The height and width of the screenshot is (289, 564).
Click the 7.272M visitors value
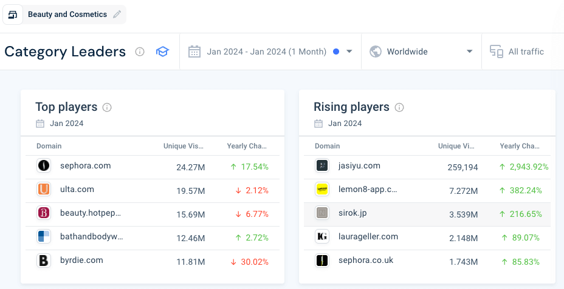464,191
